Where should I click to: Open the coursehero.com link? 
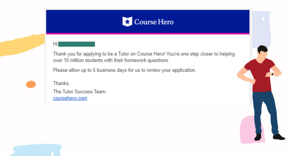tap(70, 98)
